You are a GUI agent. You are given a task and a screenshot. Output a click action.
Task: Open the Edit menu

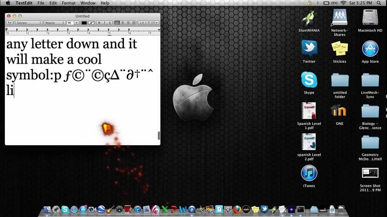pos(53,3)
